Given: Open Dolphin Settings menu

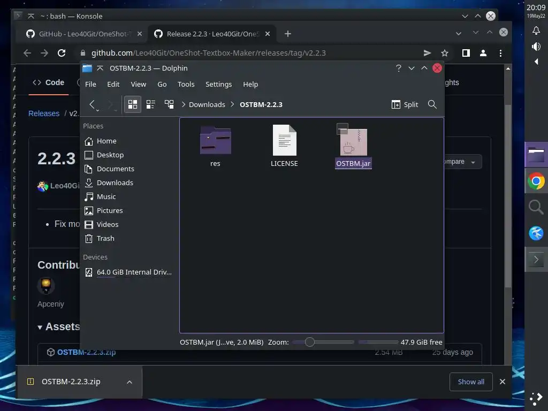Looking at the screenshot, I should [218, 84].
